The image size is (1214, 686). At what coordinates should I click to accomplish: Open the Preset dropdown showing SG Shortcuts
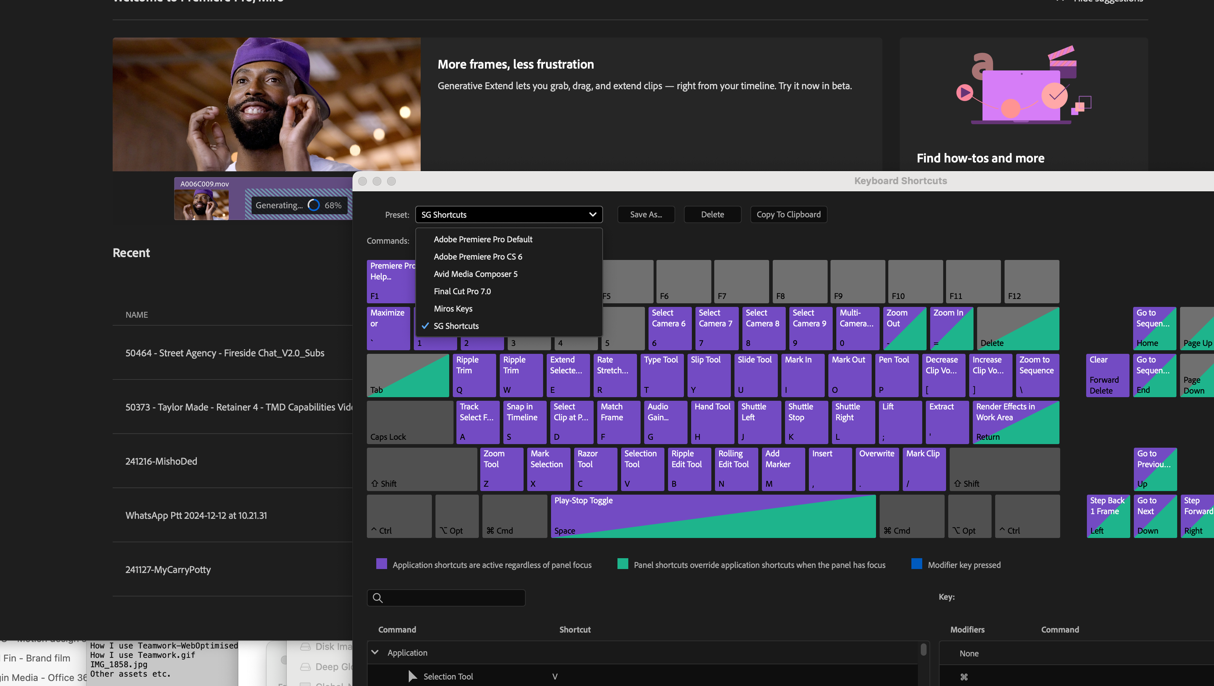click(x=508, y=214)
